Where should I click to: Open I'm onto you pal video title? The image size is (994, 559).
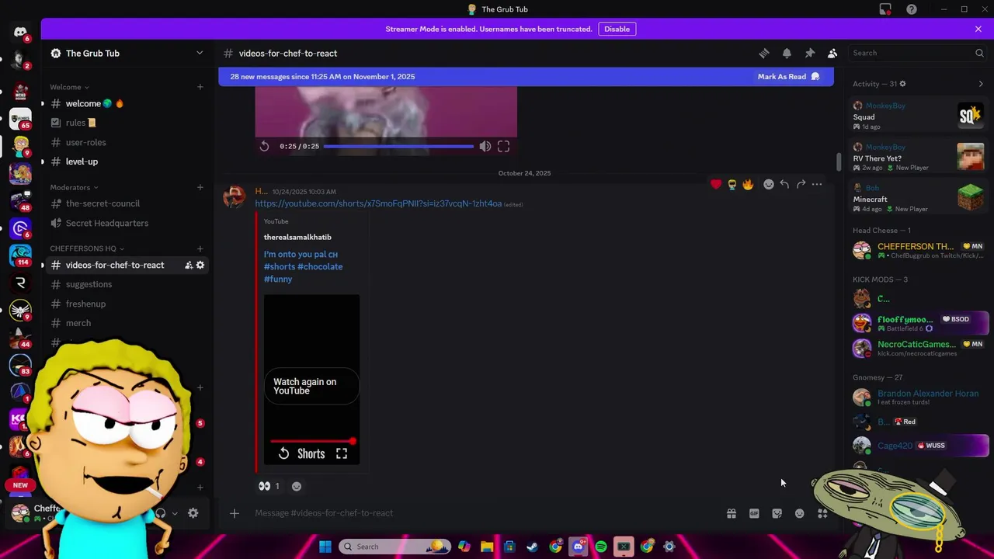click(x=303, y=266)
